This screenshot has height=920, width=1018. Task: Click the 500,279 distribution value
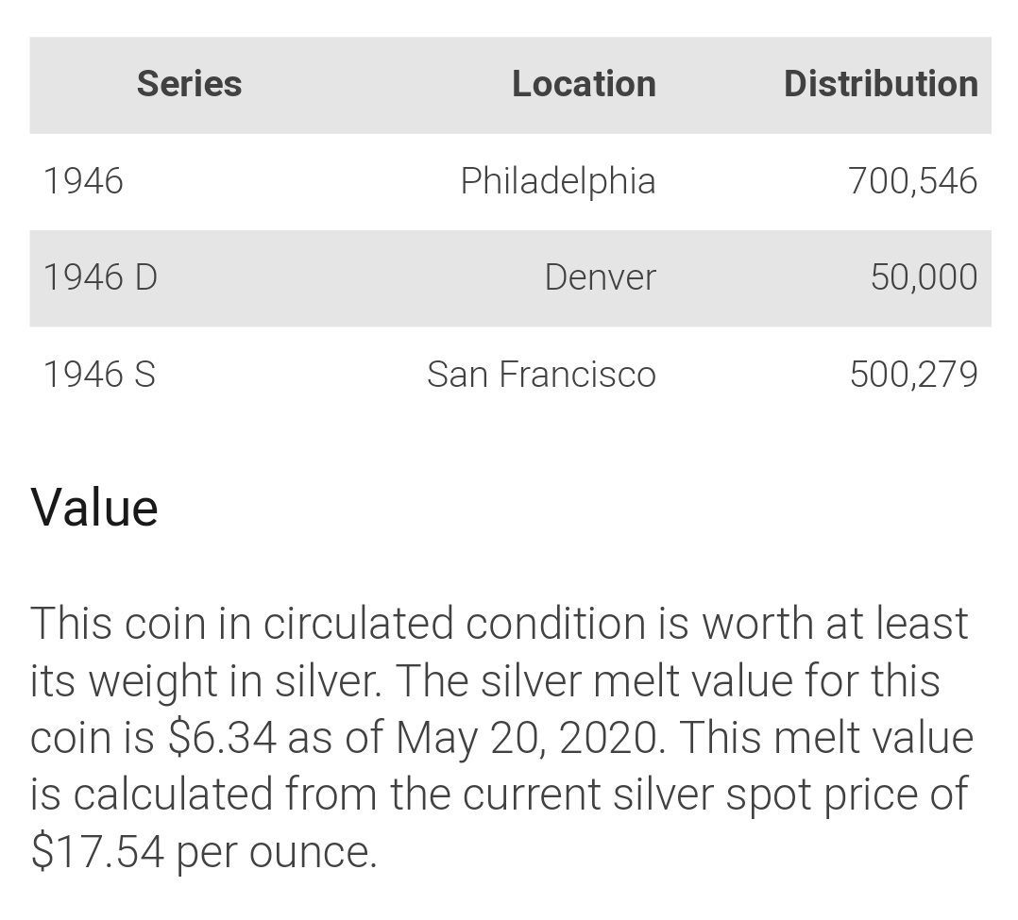coord(913,375)
